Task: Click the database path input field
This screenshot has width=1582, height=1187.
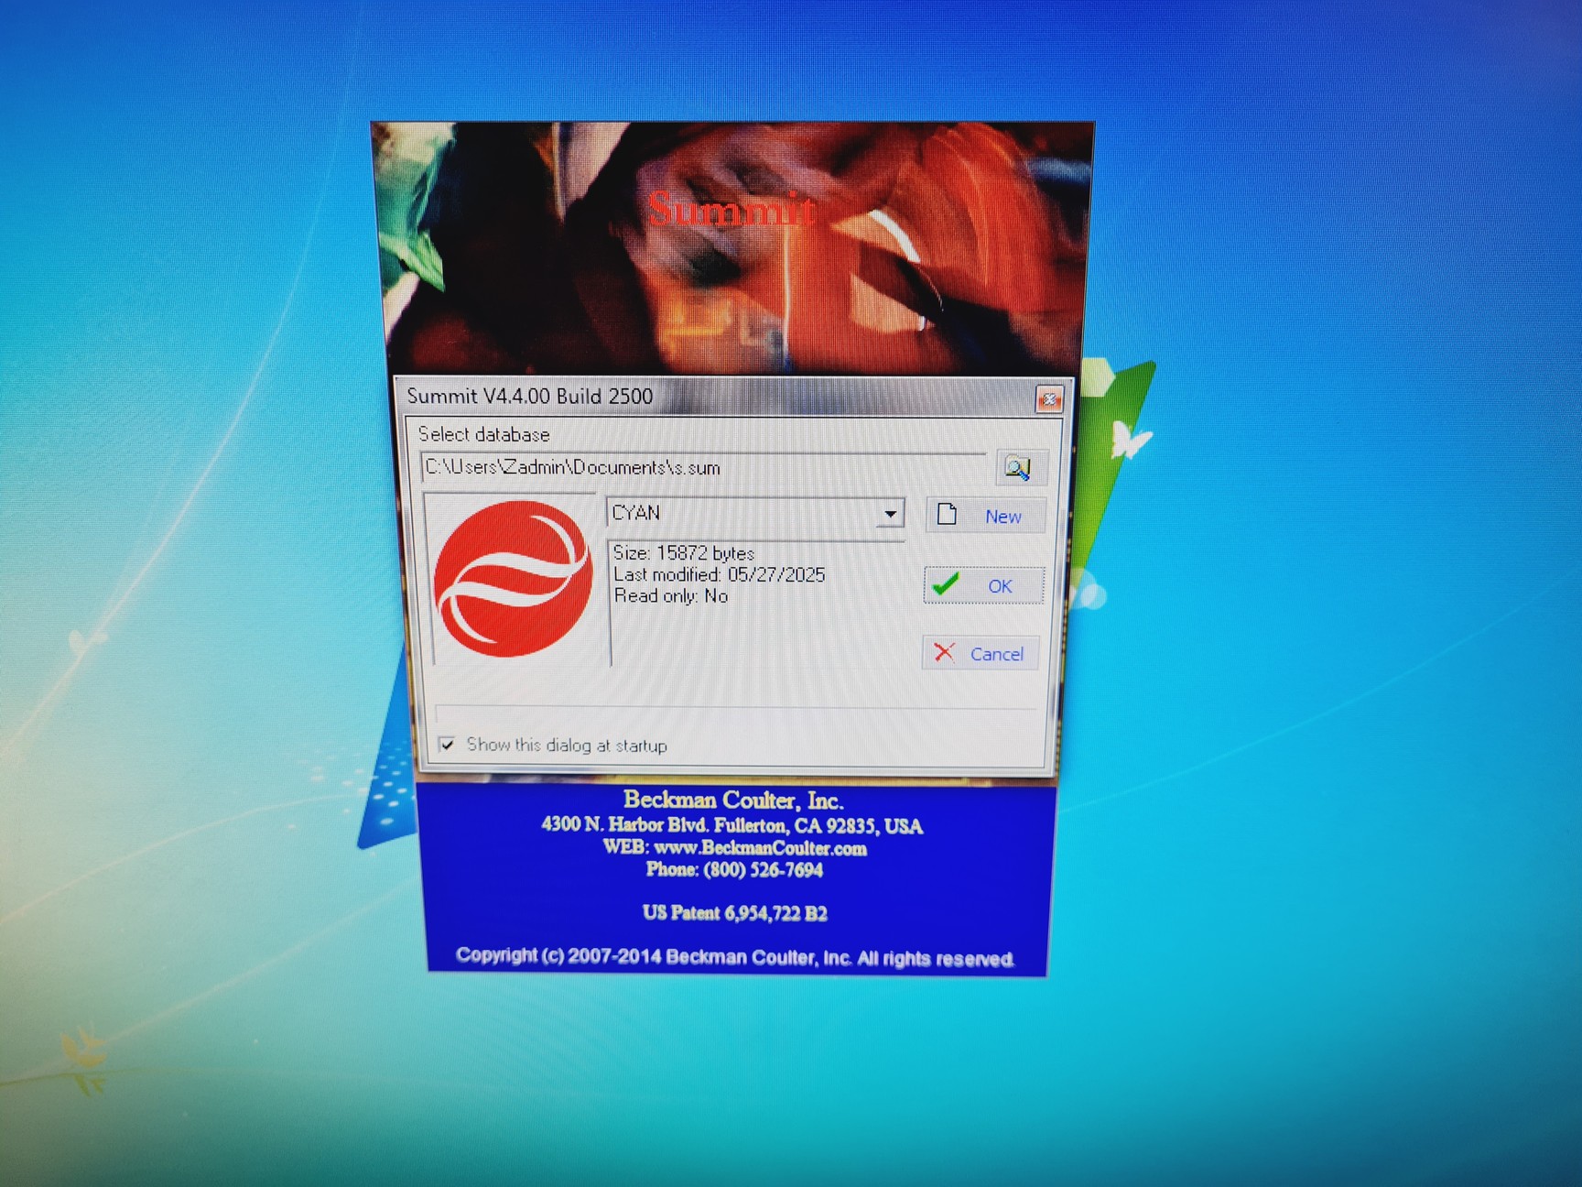Action: click(x=704, y=467)
